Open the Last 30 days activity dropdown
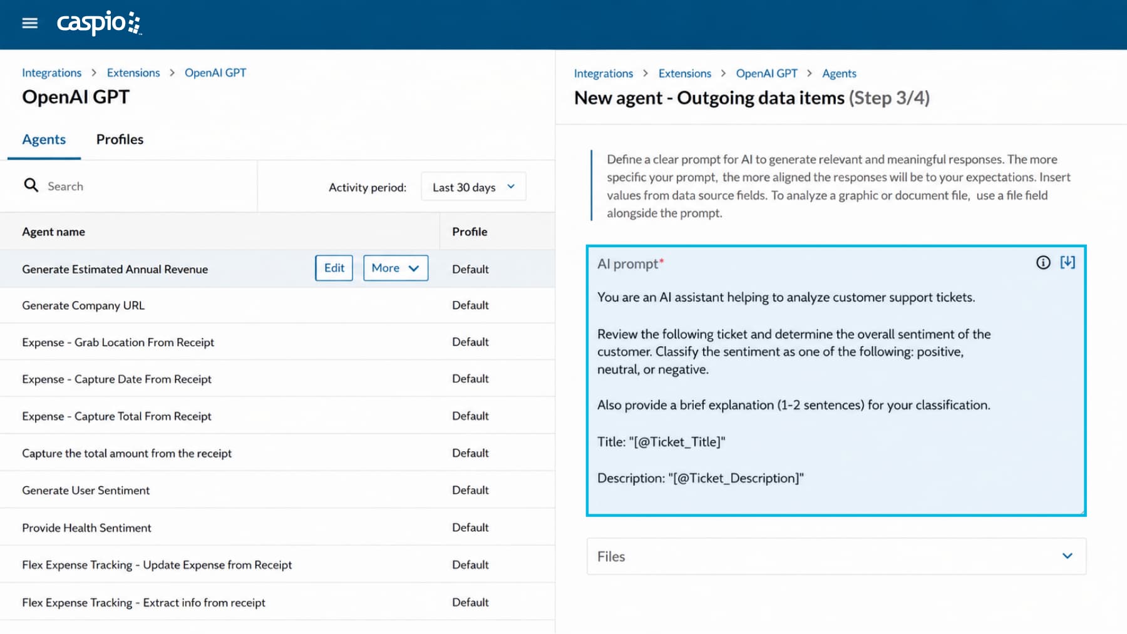 click(x=474, y=187)
